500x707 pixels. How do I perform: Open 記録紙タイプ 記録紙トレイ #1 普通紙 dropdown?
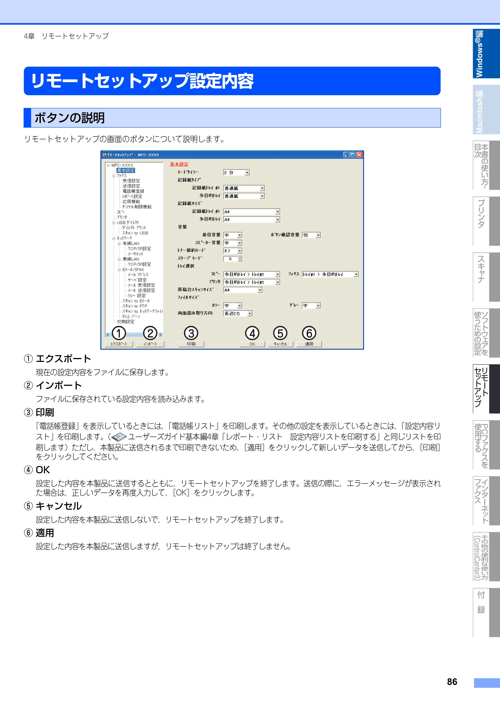tap(244, 188)
